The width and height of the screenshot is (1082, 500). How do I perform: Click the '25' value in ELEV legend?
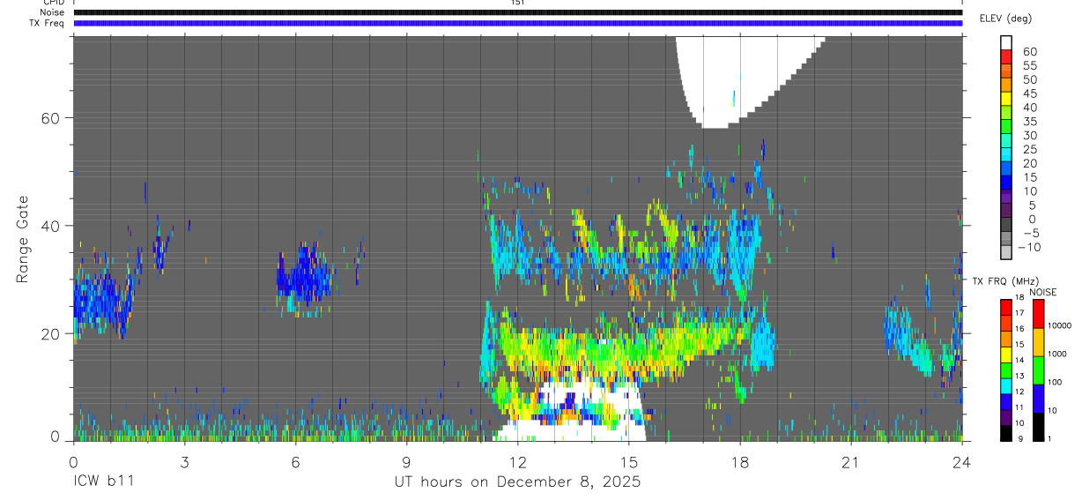tap(1030, 149)
